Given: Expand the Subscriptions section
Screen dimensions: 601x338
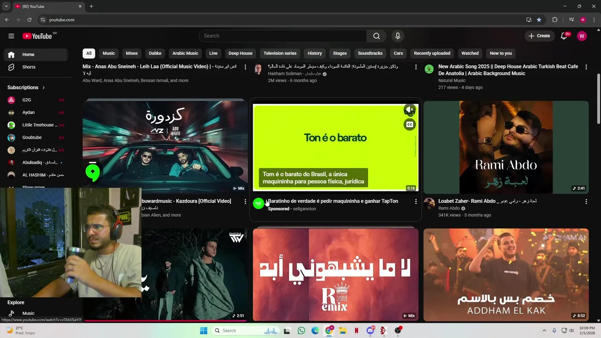Looking at the screenshot, I should (x=26, y=87).
